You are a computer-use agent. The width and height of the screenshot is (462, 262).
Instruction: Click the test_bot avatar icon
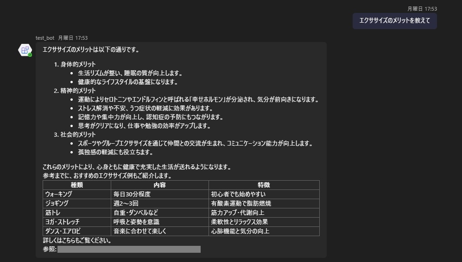(25, 50)
